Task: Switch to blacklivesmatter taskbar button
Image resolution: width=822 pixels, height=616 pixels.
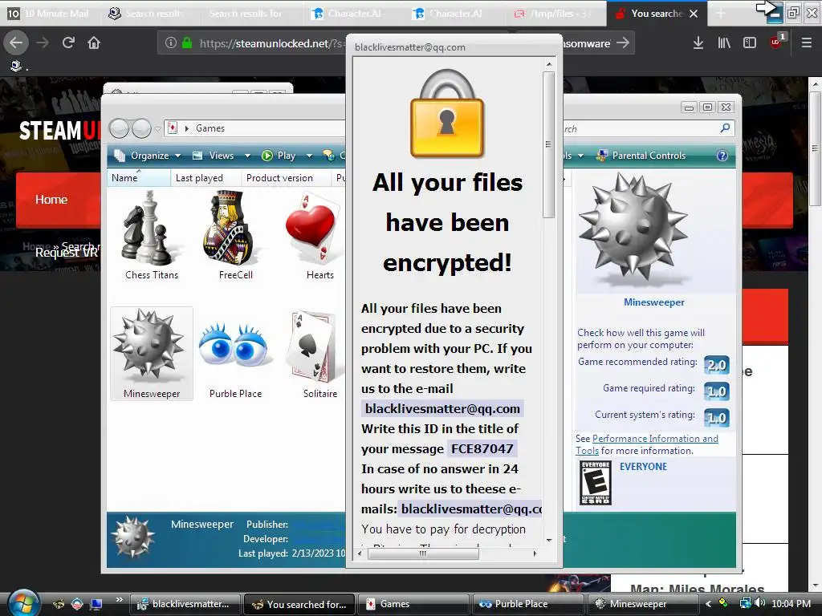Action: [185, 604]
